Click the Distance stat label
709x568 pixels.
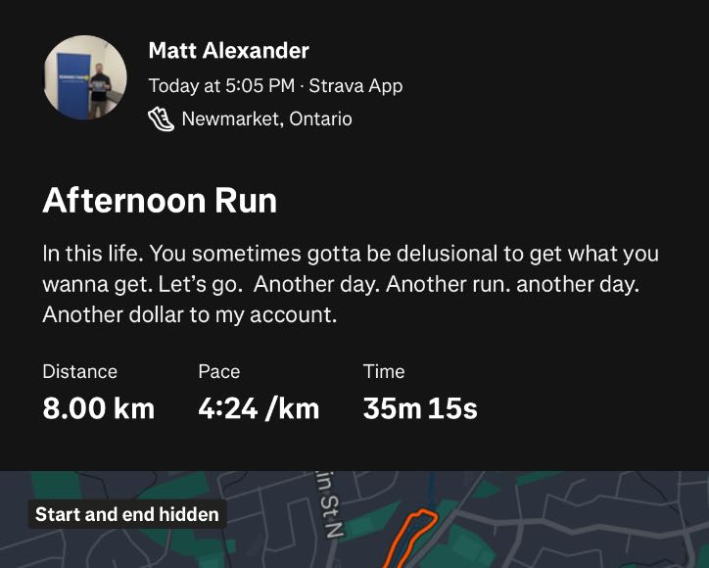(x=79, y=372)
